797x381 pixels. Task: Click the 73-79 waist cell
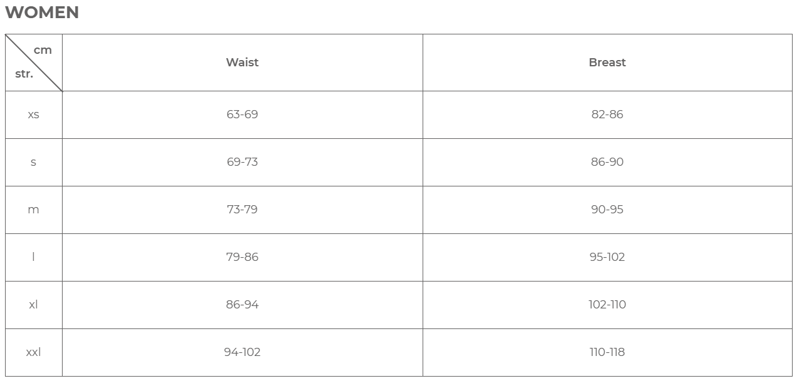(242, 210)
